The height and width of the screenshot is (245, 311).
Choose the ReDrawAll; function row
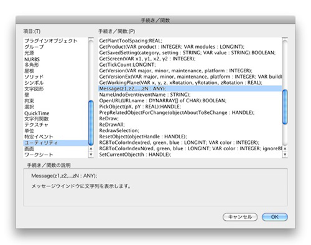point(190,125)
